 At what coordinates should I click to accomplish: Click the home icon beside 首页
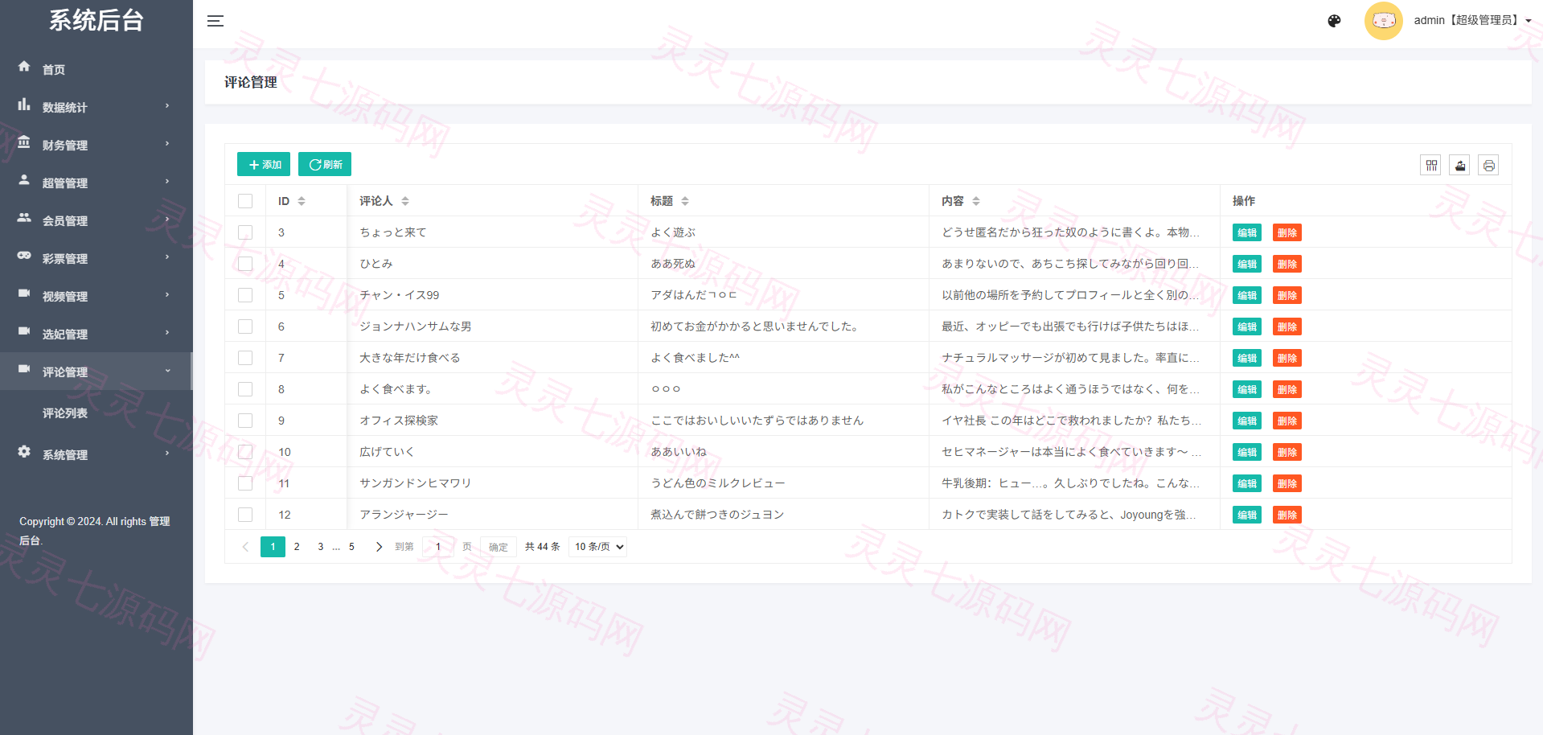click(x=24, y=66)
